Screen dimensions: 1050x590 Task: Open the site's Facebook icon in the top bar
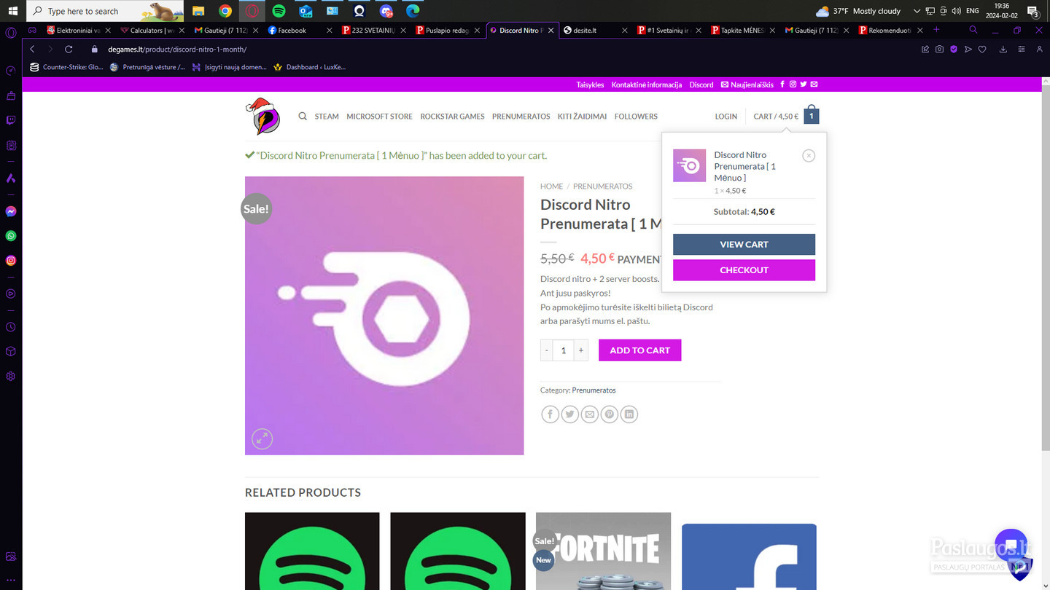coord(782,84)
